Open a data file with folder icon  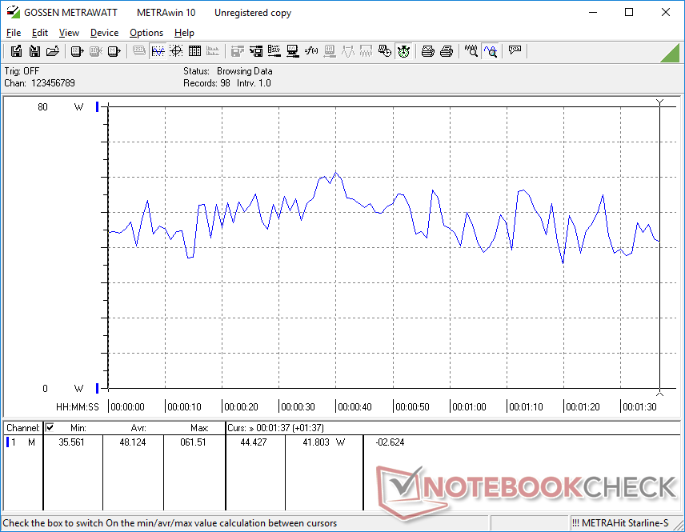tap(53, 51)
